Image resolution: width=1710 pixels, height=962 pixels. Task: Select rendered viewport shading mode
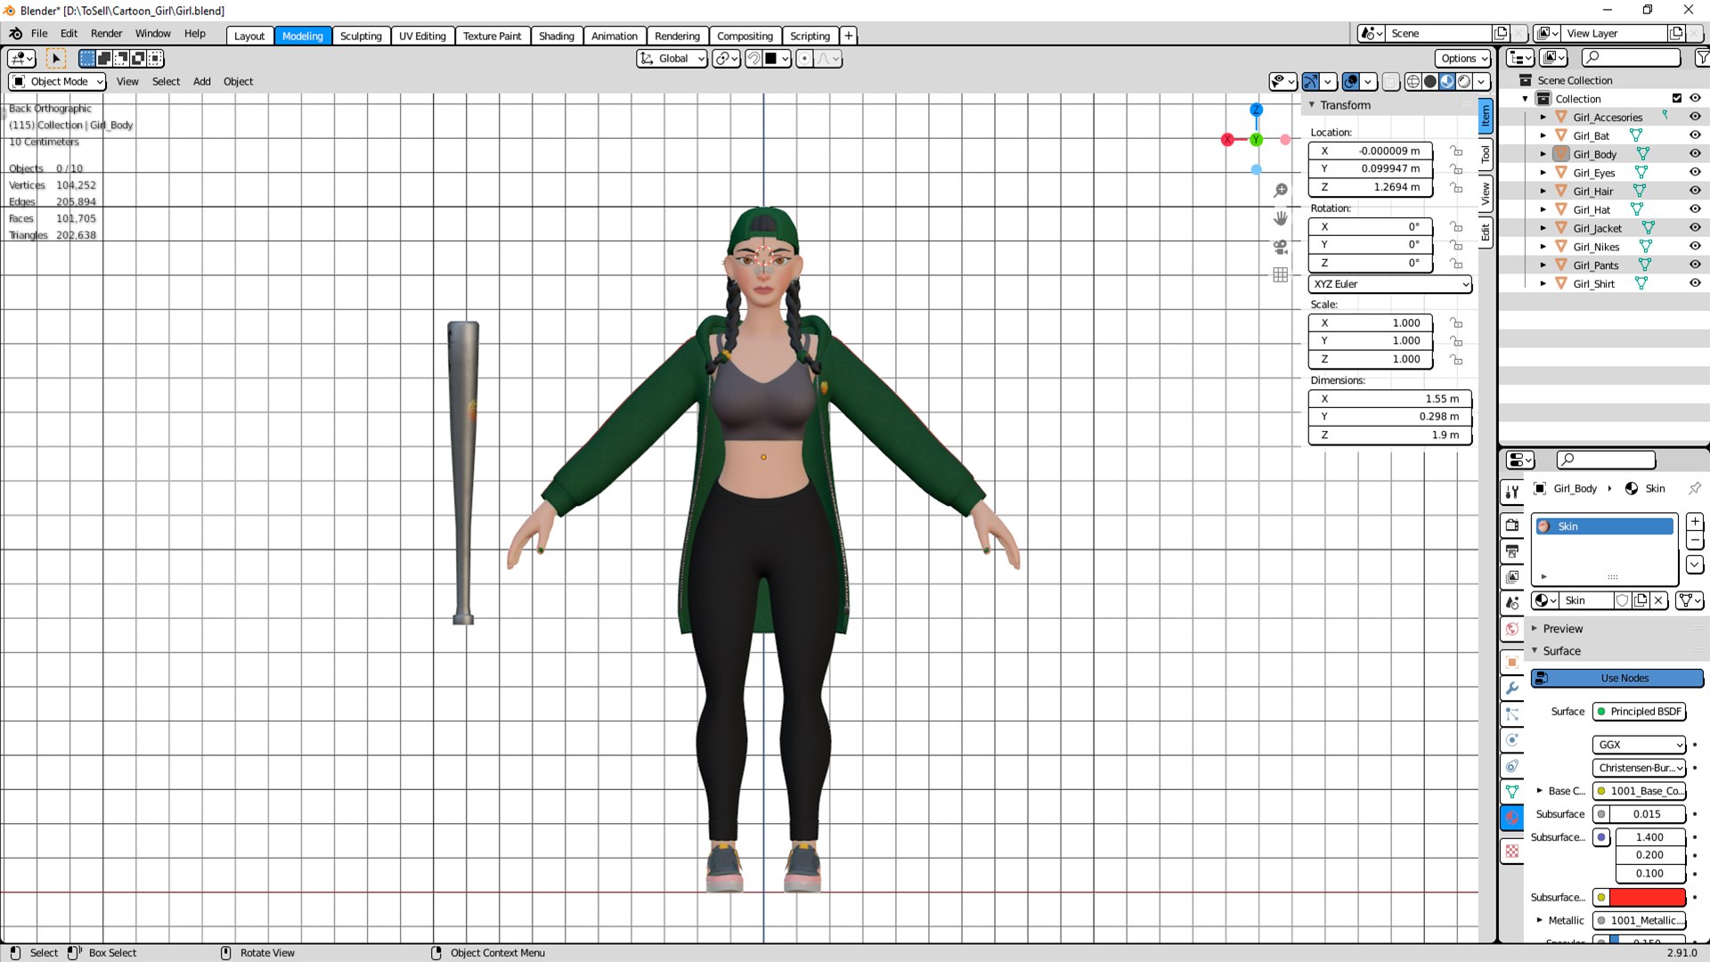coord(1463,82)
